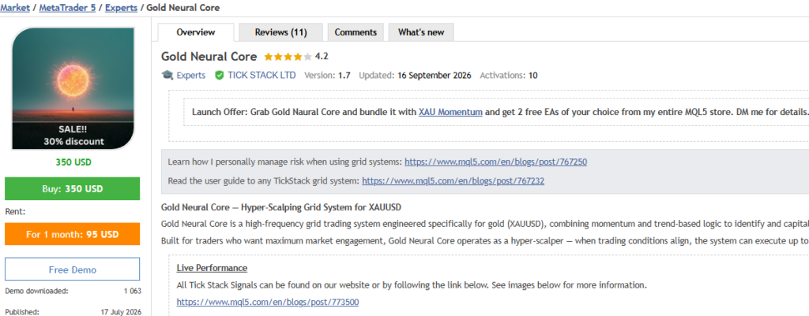Click the Rent: label
This screenshot has height=316, width=809.
pyautogui.click(x=15, y=211)
